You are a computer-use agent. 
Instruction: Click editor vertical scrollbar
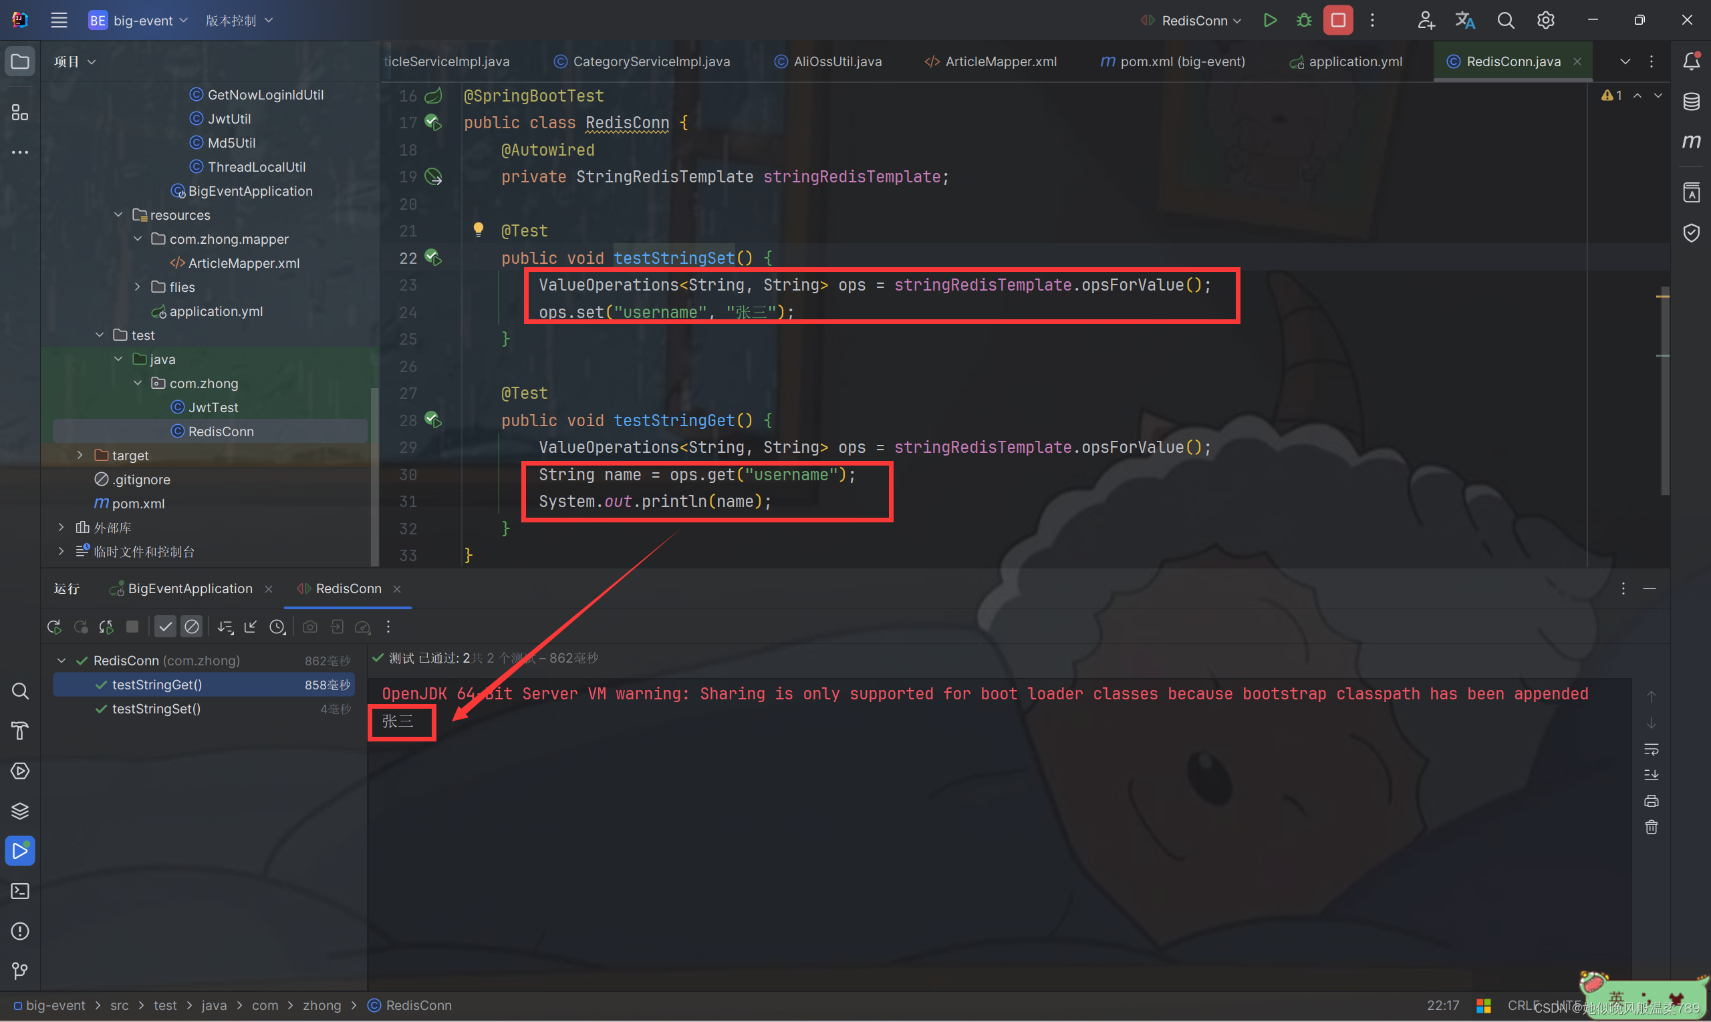click(x=1664, y=390)
